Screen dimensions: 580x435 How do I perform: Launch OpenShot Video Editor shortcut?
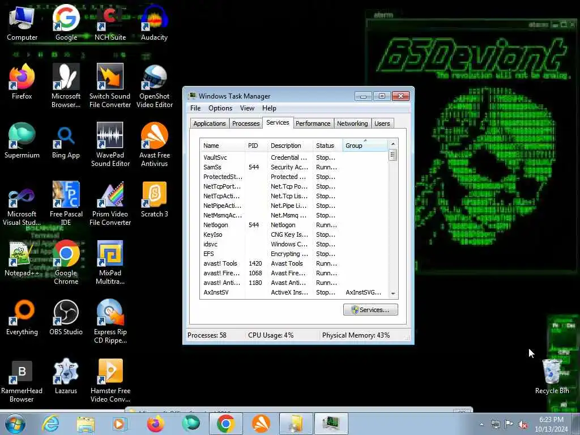click(154, 86)
